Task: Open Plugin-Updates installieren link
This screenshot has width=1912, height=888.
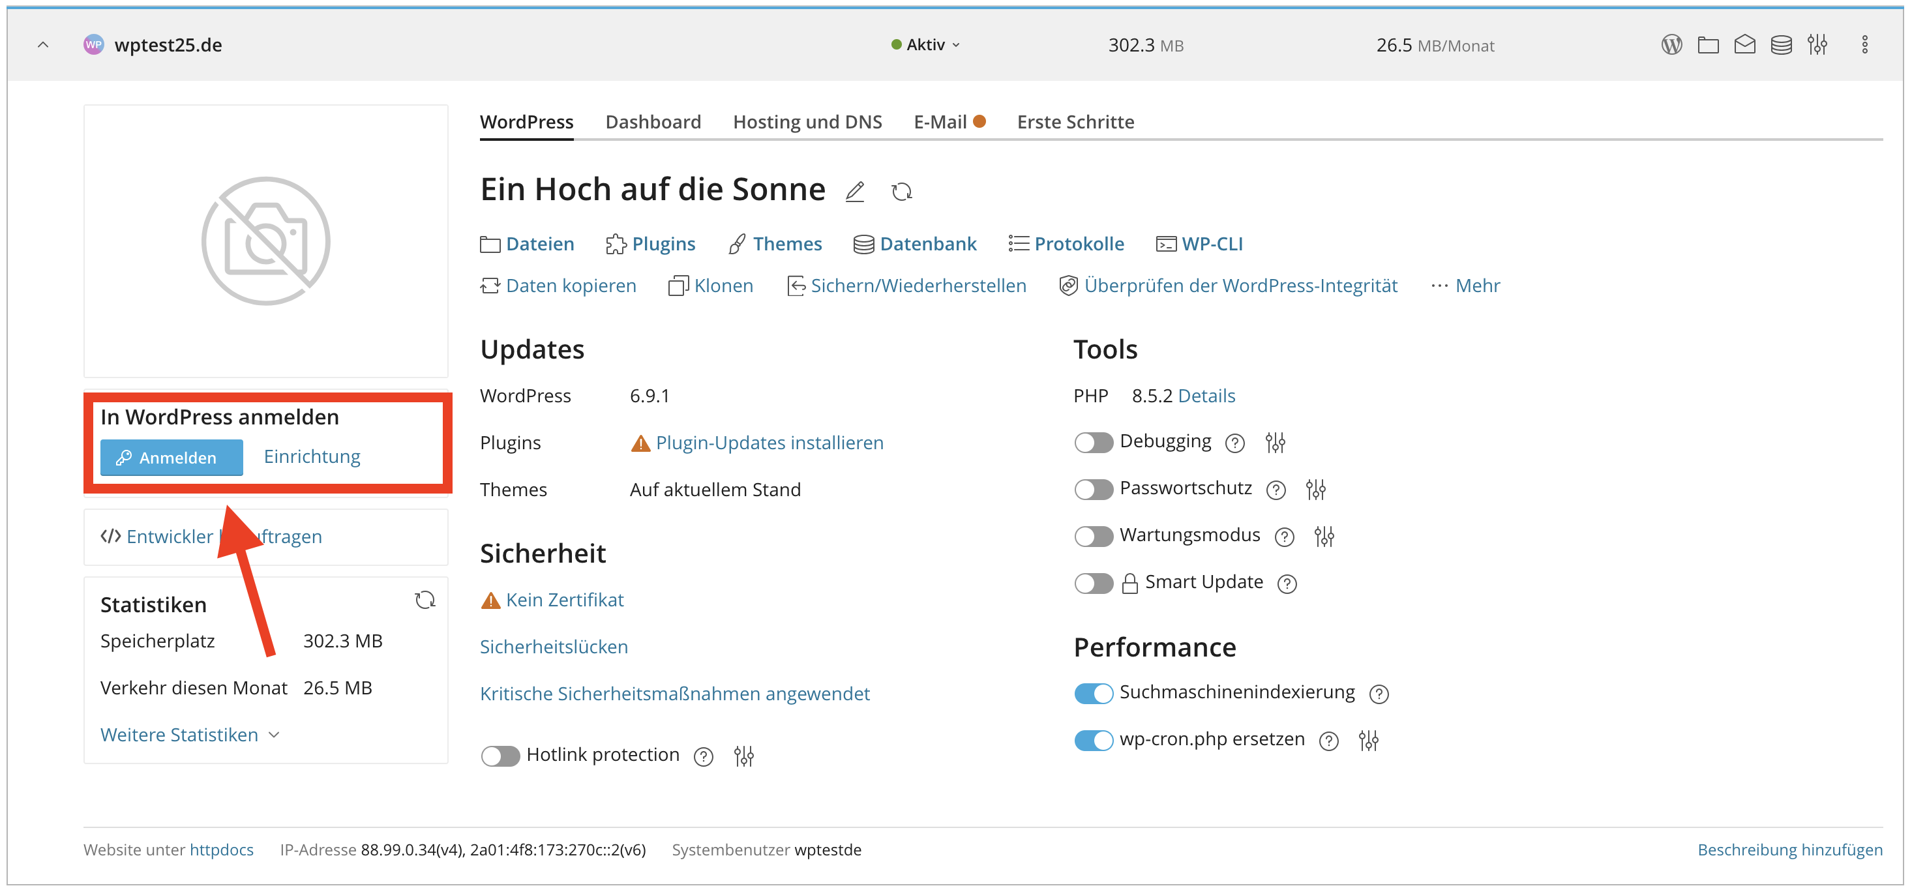Action: [769, 443]
